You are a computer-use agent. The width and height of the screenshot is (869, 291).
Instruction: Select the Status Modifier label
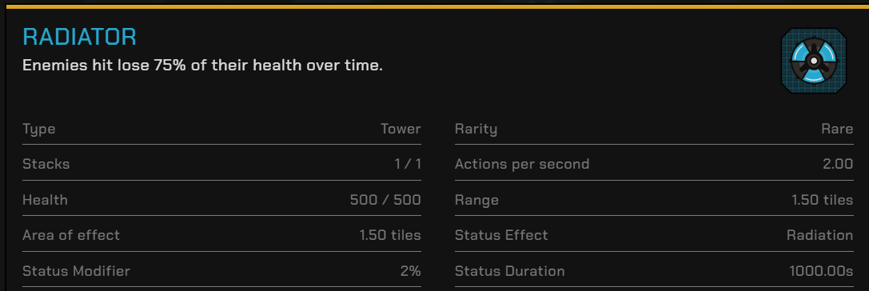coord(77,271)
